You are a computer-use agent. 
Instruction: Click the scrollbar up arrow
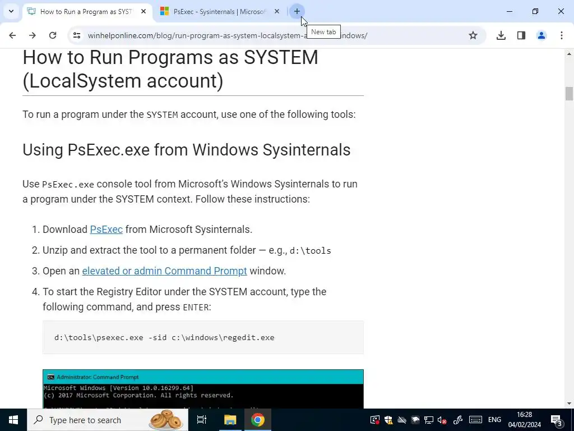[x=568, y=54]
